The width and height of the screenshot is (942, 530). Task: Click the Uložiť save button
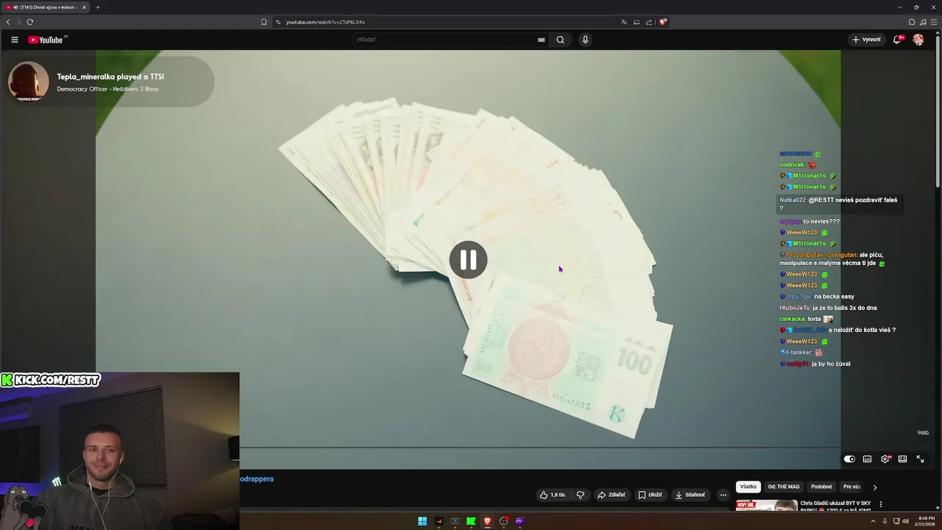point(651,495)
